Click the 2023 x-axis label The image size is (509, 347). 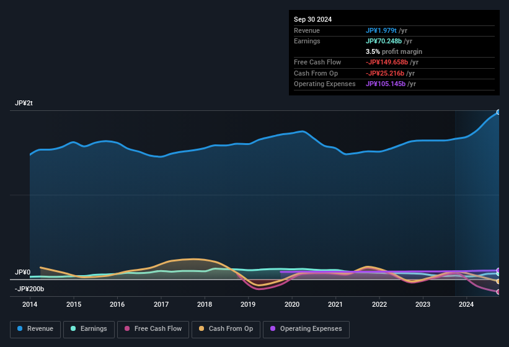423,304
